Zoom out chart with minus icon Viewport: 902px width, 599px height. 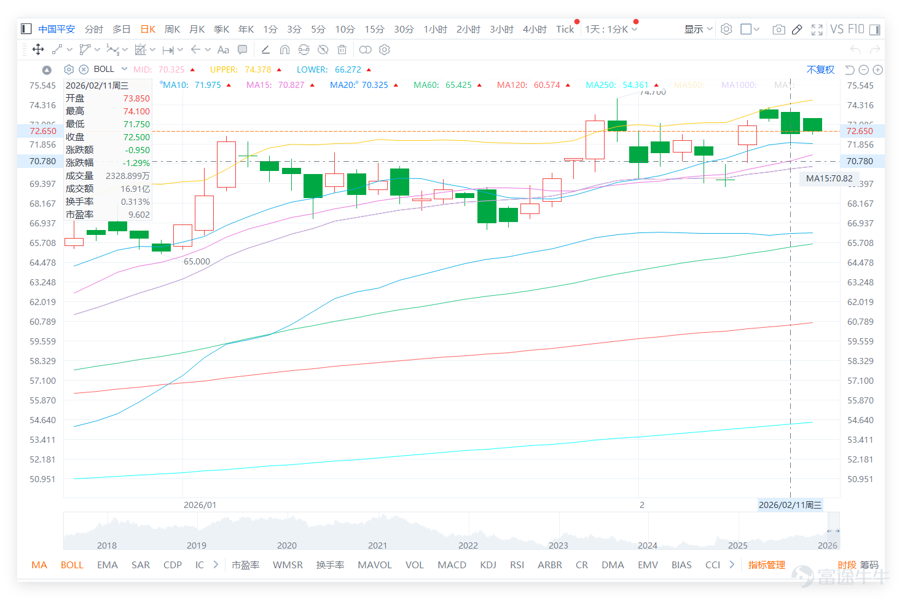863,69
